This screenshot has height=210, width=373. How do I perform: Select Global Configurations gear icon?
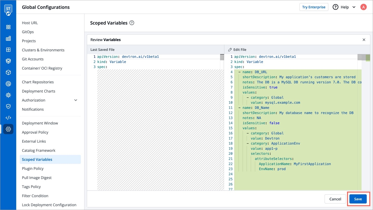(x=8, y=129)
